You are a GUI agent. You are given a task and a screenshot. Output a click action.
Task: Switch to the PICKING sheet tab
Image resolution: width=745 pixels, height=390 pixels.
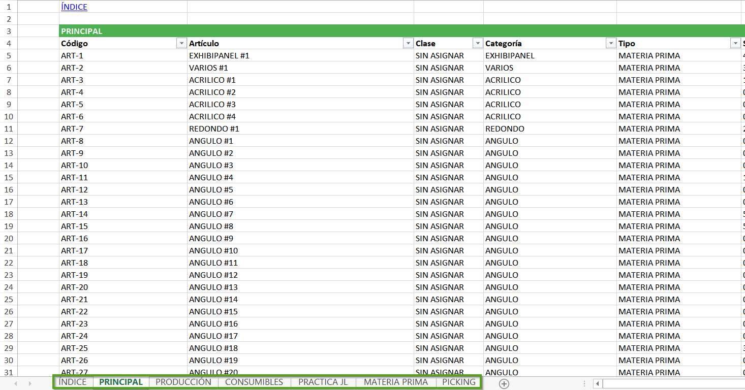pos(458,382)
